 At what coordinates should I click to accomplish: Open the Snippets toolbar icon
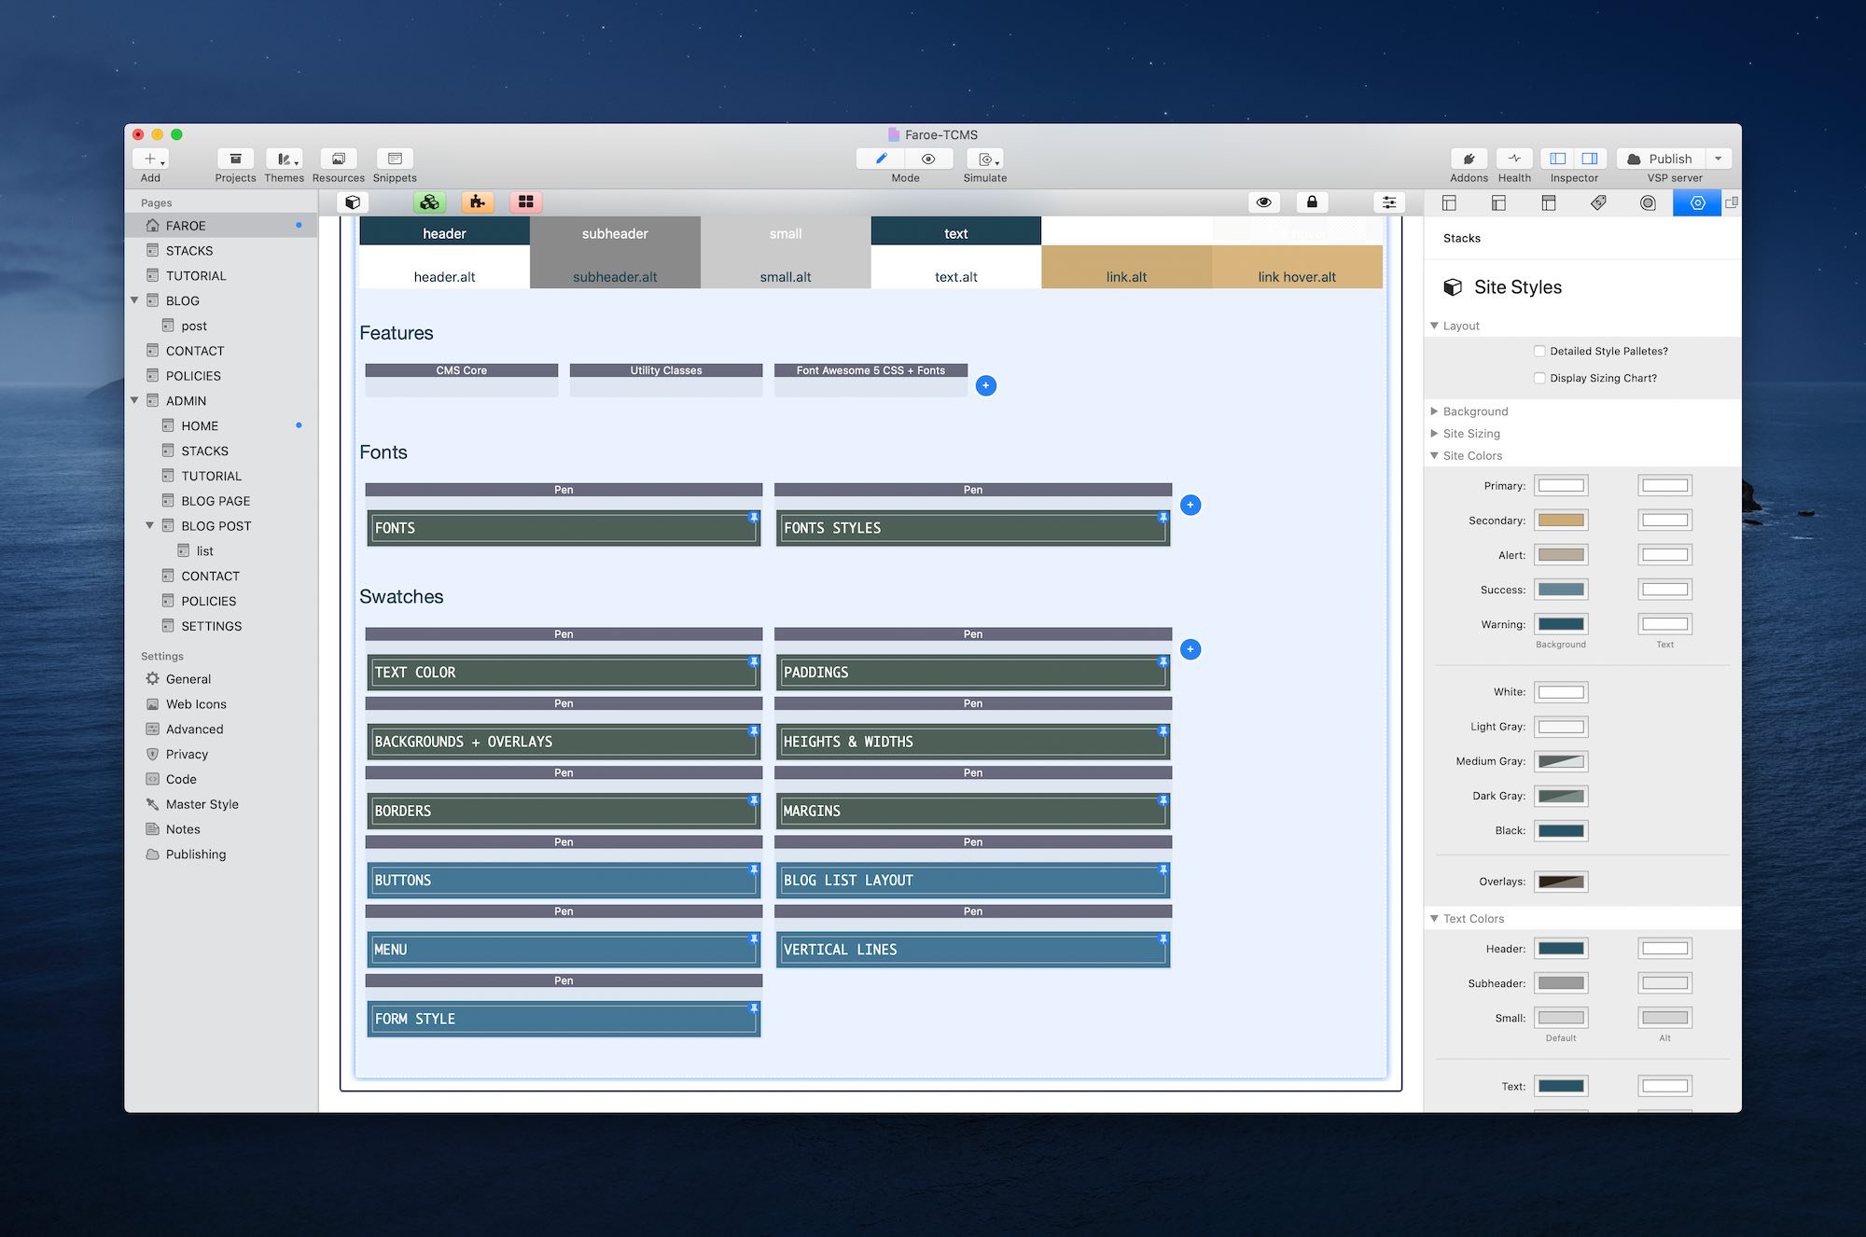coord(395,160)
